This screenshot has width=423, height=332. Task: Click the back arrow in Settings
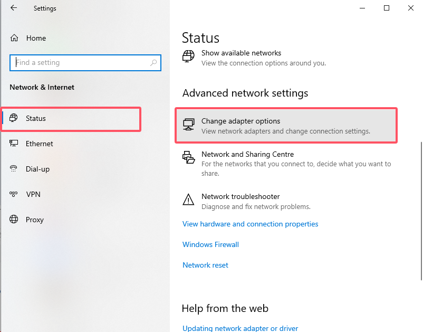tap(14, 8)
